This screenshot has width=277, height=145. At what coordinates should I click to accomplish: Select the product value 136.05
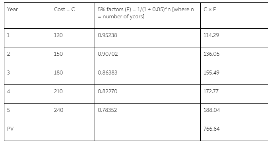[x=211, y=54]
